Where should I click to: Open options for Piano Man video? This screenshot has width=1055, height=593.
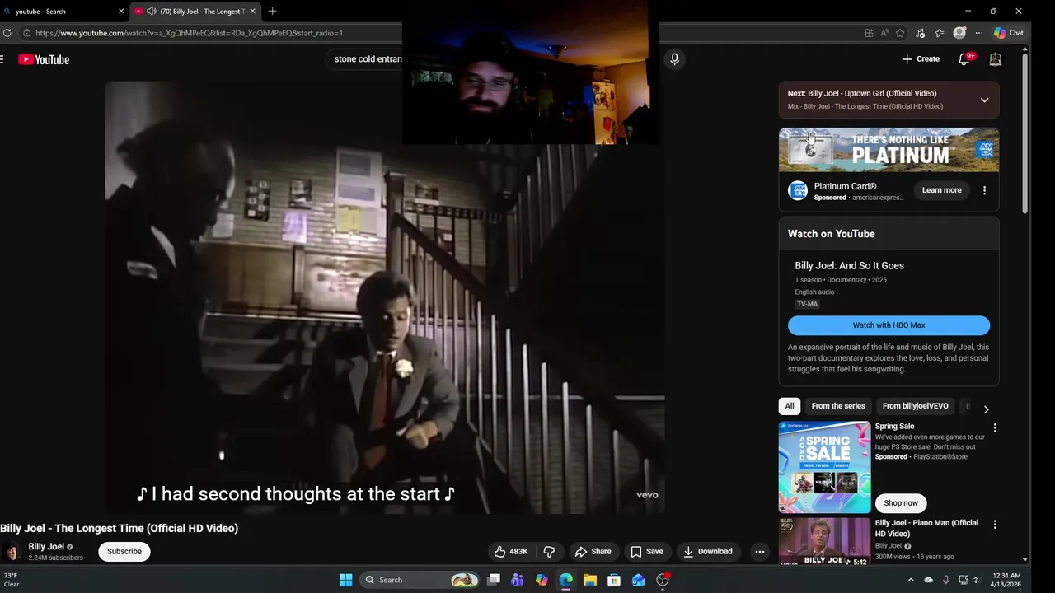[995, 525]
